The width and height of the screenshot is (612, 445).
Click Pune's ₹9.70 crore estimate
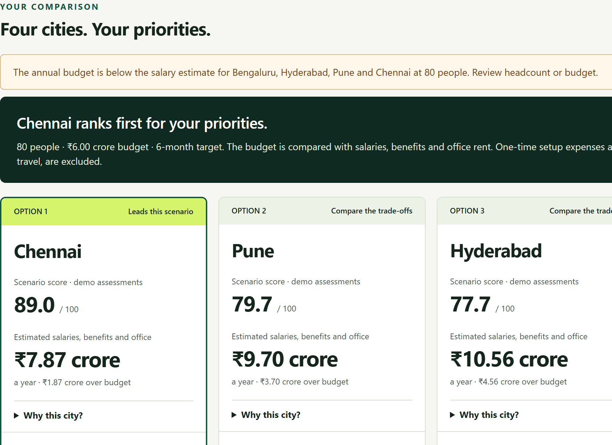[x=285, y=359]
